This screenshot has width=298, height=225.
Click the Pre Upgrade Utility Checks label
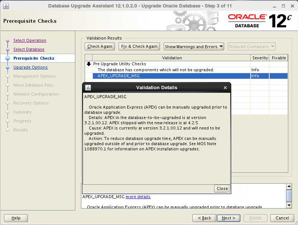click(120, 64)
